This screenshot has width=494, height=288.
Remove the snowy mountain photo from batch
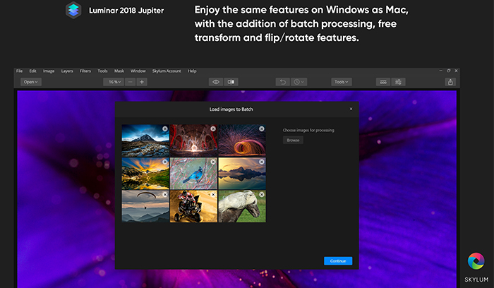click(x=164, y=129)
